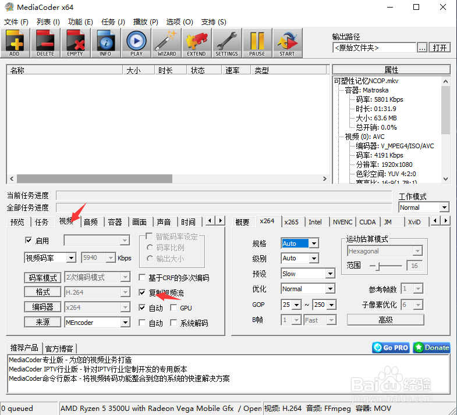457x415 pixels.
Task: Select the 输出大小 radio button
Action: 150,259
